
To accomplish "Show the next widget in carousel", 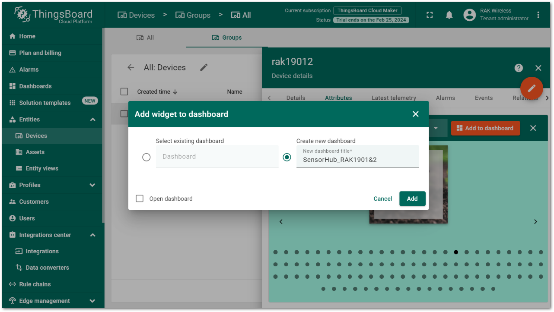I will click(535, 221).
